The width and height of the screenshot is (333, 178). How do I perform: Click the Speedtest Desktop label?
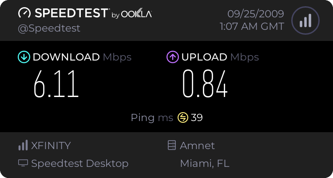(80, 163)
